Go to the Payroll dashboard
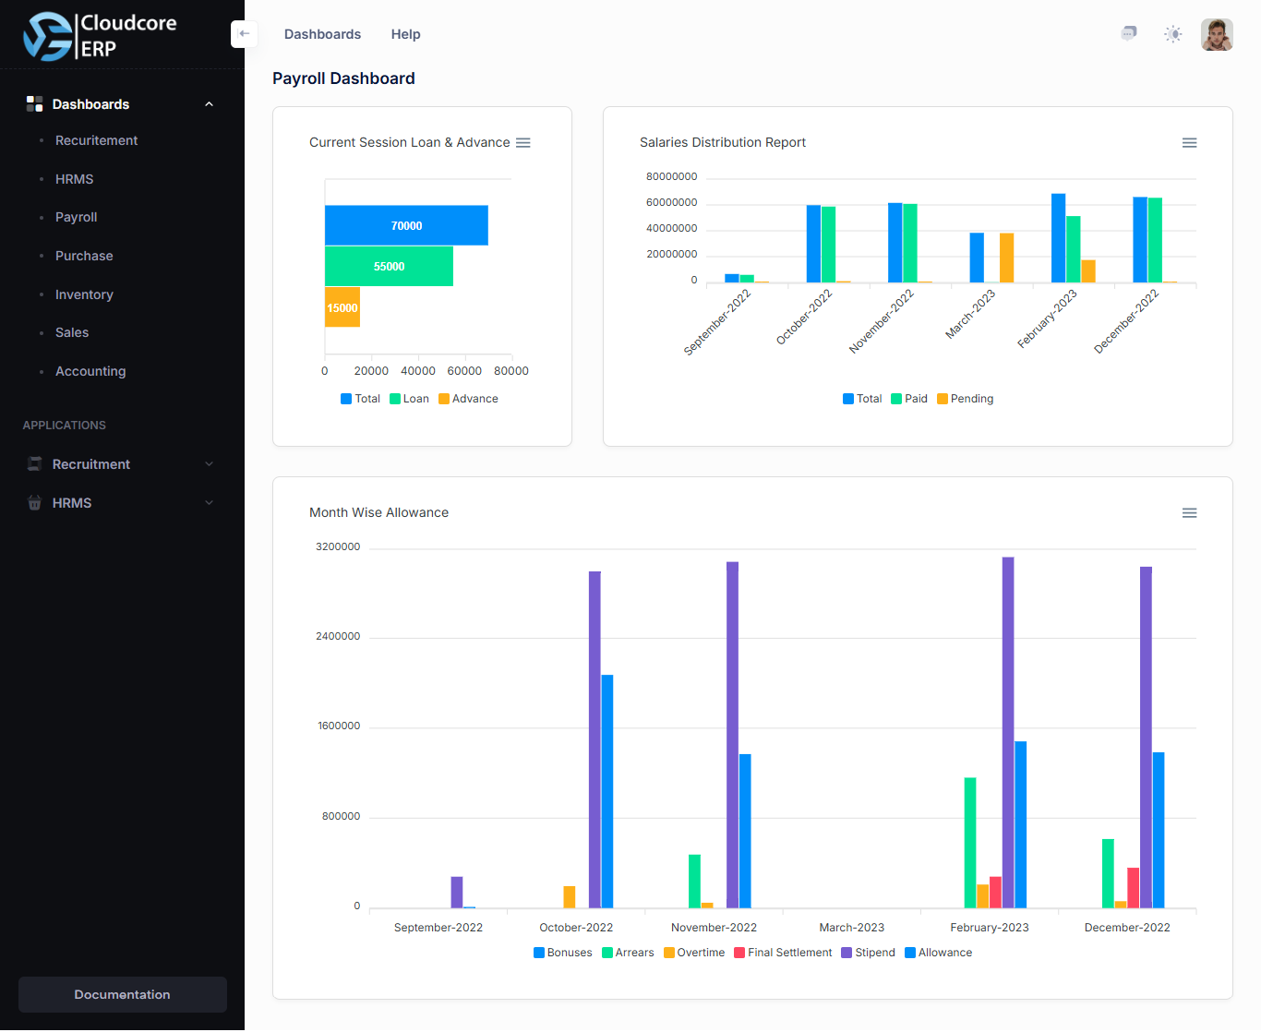1261x1032 pixels. point(76,217)
